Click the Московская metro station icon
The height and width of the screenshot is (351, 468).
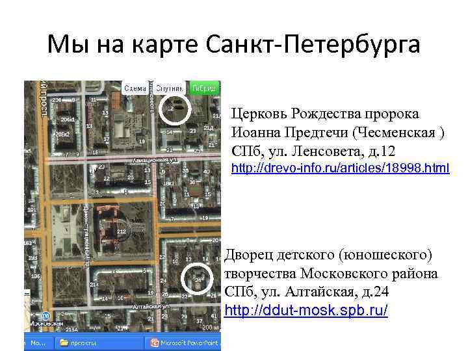coord(45,316)
